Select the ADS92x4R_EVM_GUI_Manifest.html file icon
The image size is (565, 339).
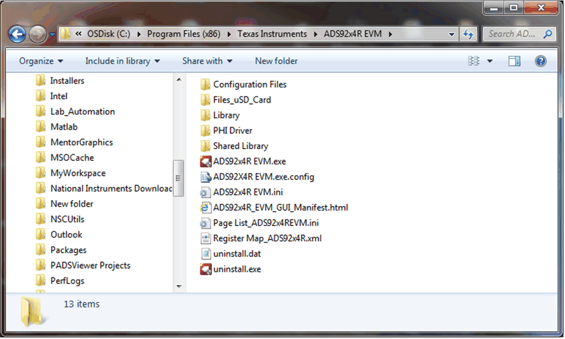point(206,208)
